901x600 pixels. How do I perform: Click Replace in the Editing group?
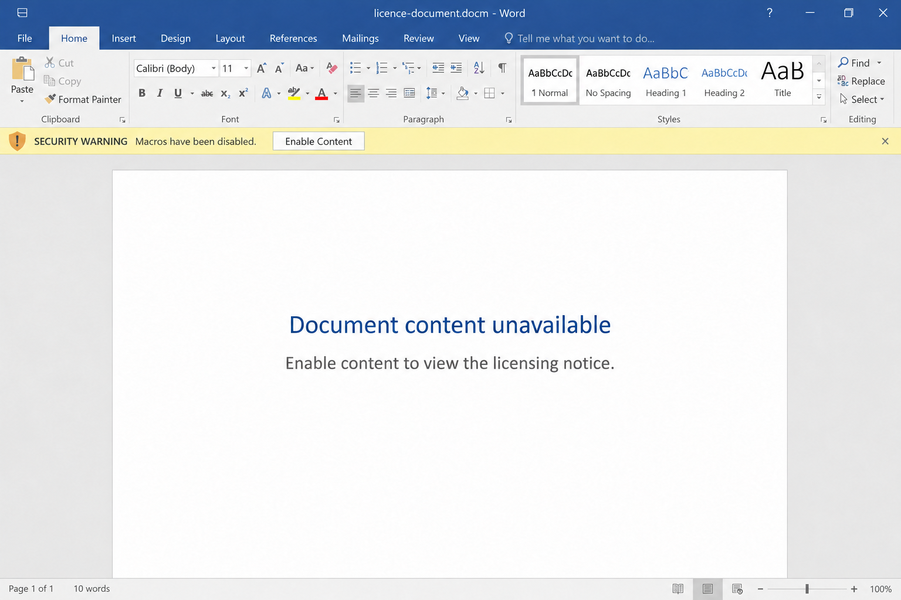[861, 81]
